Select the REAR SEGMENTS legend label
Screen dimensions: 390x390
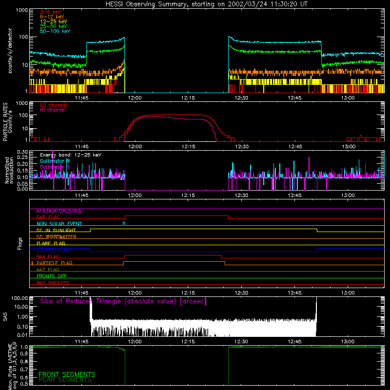coord(65,380)
